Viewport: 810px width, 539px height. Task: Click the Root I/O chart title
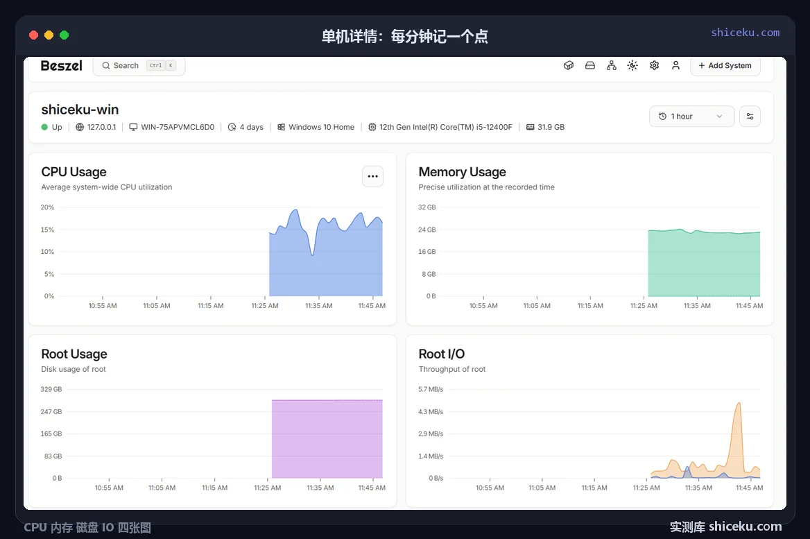[442, 354]
